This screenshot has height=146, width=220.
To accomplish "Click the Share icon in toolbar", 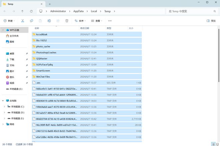I will [x=58, y=21].
